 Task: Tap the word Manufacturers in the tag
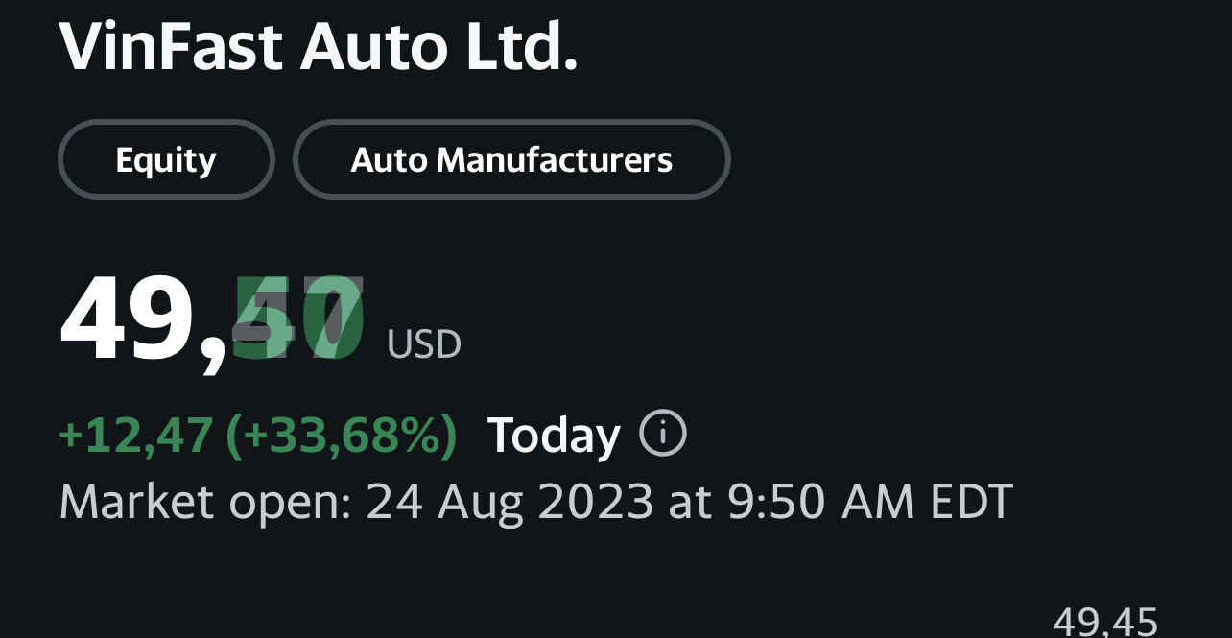point(555,159)
